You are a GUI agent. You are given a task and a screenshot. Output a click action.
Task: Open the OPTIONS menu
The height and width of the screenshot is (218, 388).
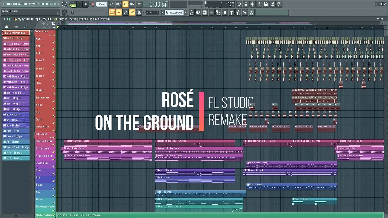40,4
